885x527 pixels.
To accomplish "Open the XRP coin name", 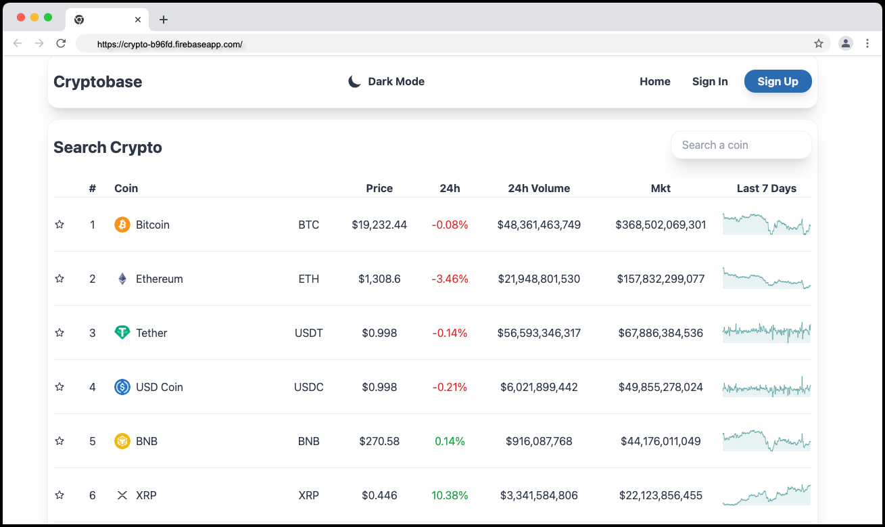I will tap(146, 495).
